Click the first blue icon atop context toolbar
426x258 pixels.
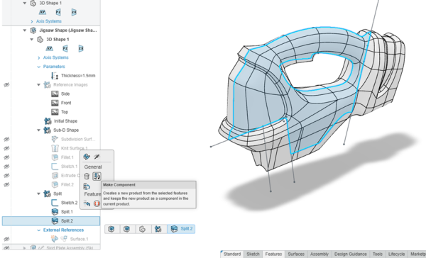coord(87,157)
